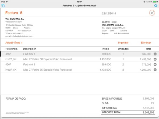Remove the first iPad mini 3 line
This screenshot has height=119, width=159.
pyautogui.click(x=155, y=54)
